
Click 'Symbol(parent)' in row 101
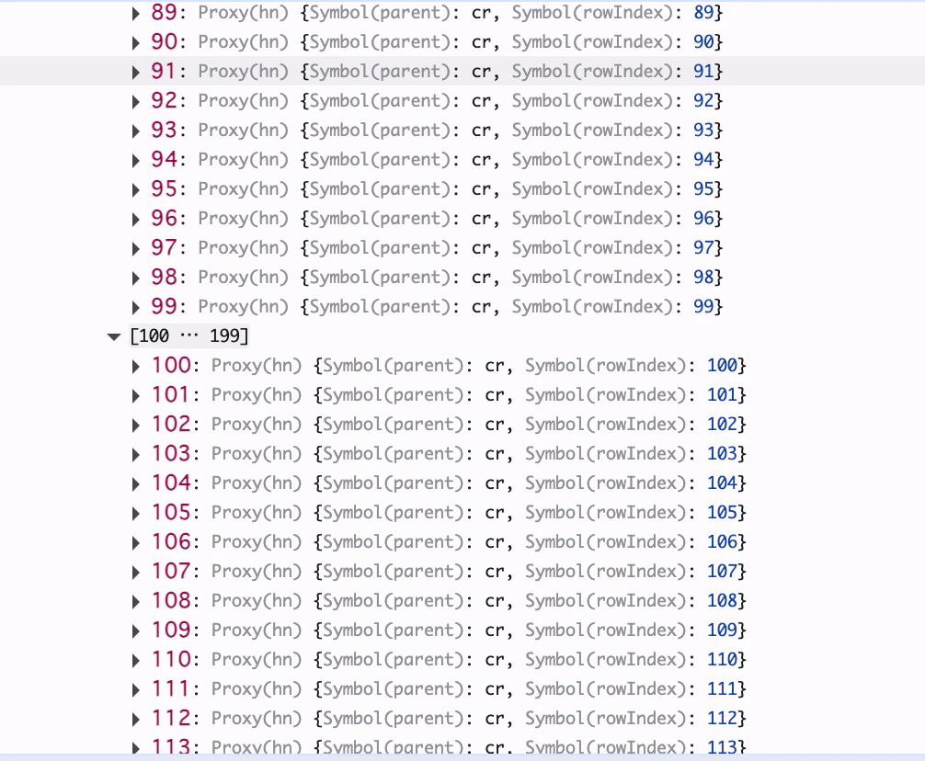(x=394, y=395)
